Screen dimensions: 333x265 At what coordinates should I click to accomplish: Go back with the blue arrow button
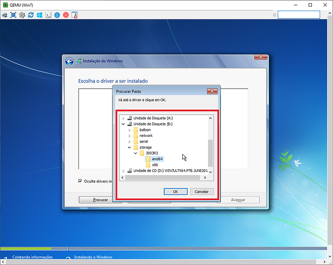click(69, 62)
